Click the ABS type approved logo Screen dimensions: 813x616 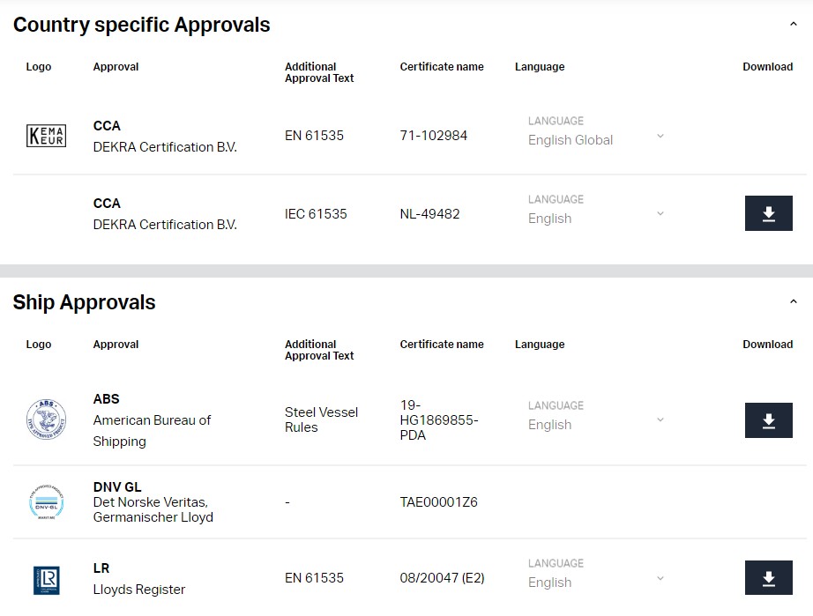click(46, 419)
